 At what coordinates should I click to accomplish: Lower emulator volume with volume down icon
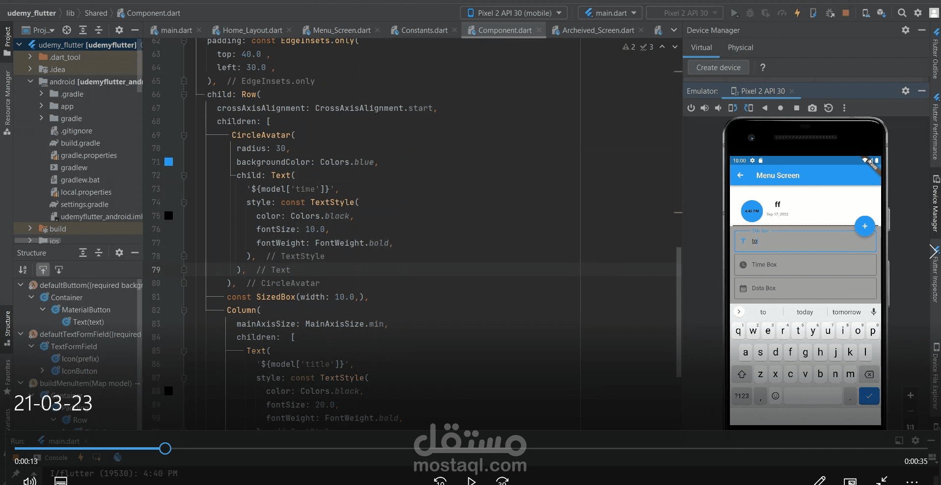[718, 108]
